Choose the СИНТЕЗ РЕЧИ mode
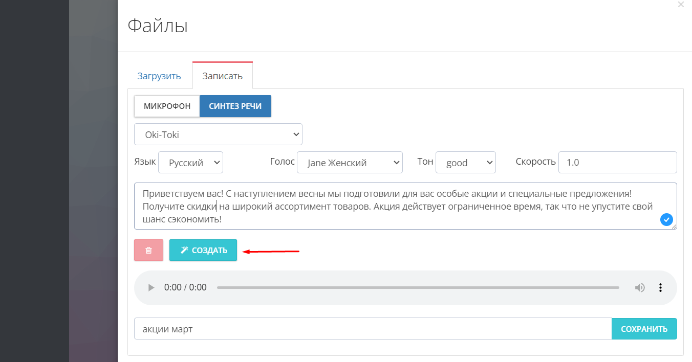 (235, 106)
